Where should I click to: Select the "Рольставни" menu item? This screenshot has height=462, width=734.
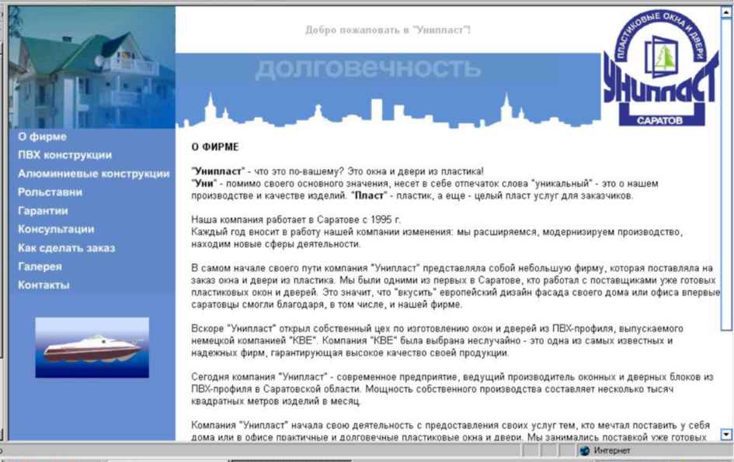tap(50, 192)
